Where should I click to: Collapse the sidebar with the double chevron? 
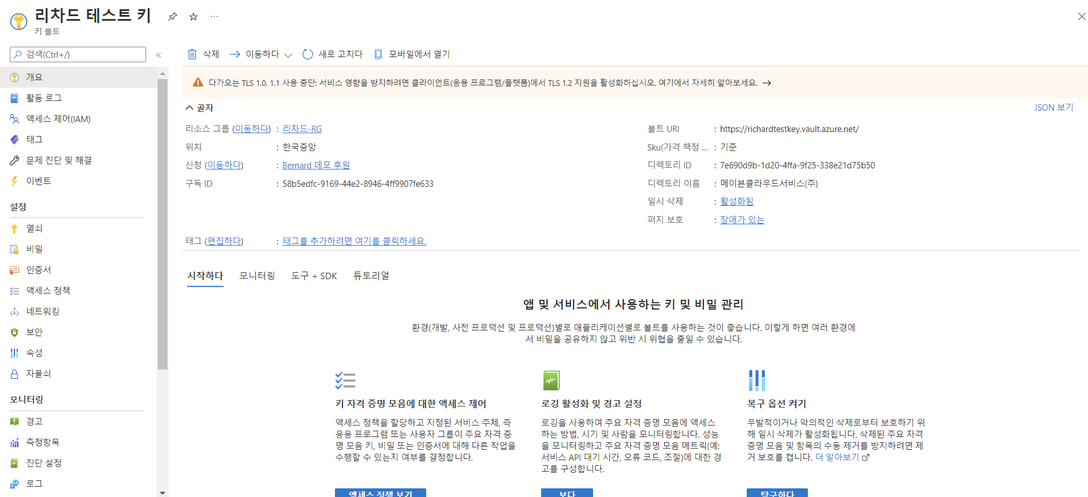coord(159,55)
